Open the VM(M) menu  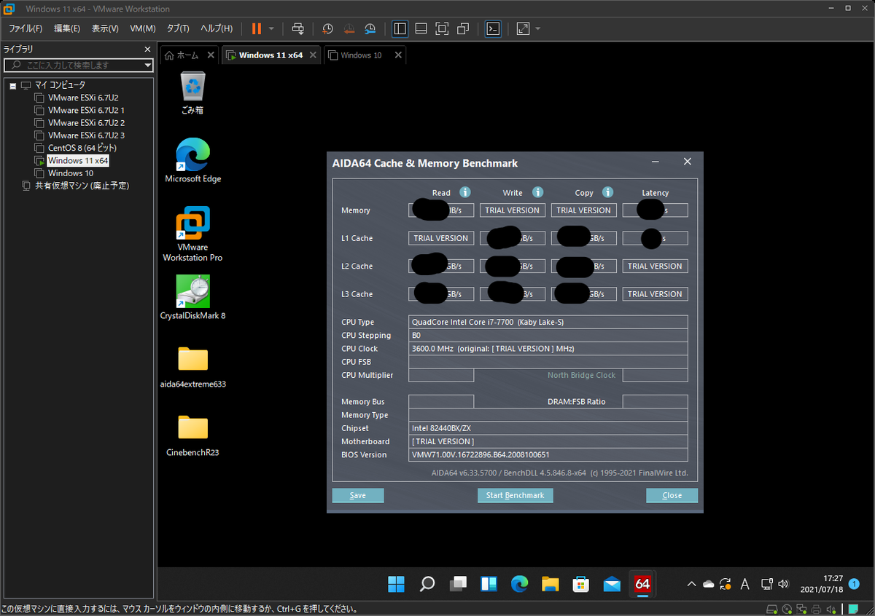point(143,28)
